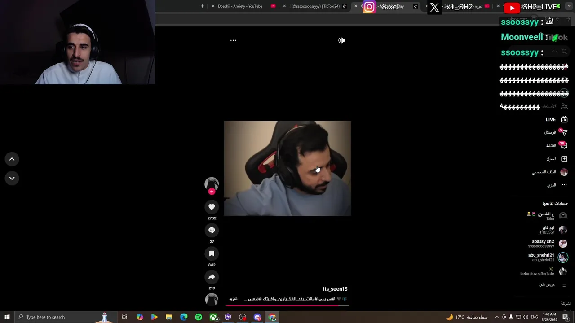Image resolution: width=575 pixels, height=323 pixels.
Task: Expand عرض الكل to see all followed accounts
Action: click(x=552, y=285)
